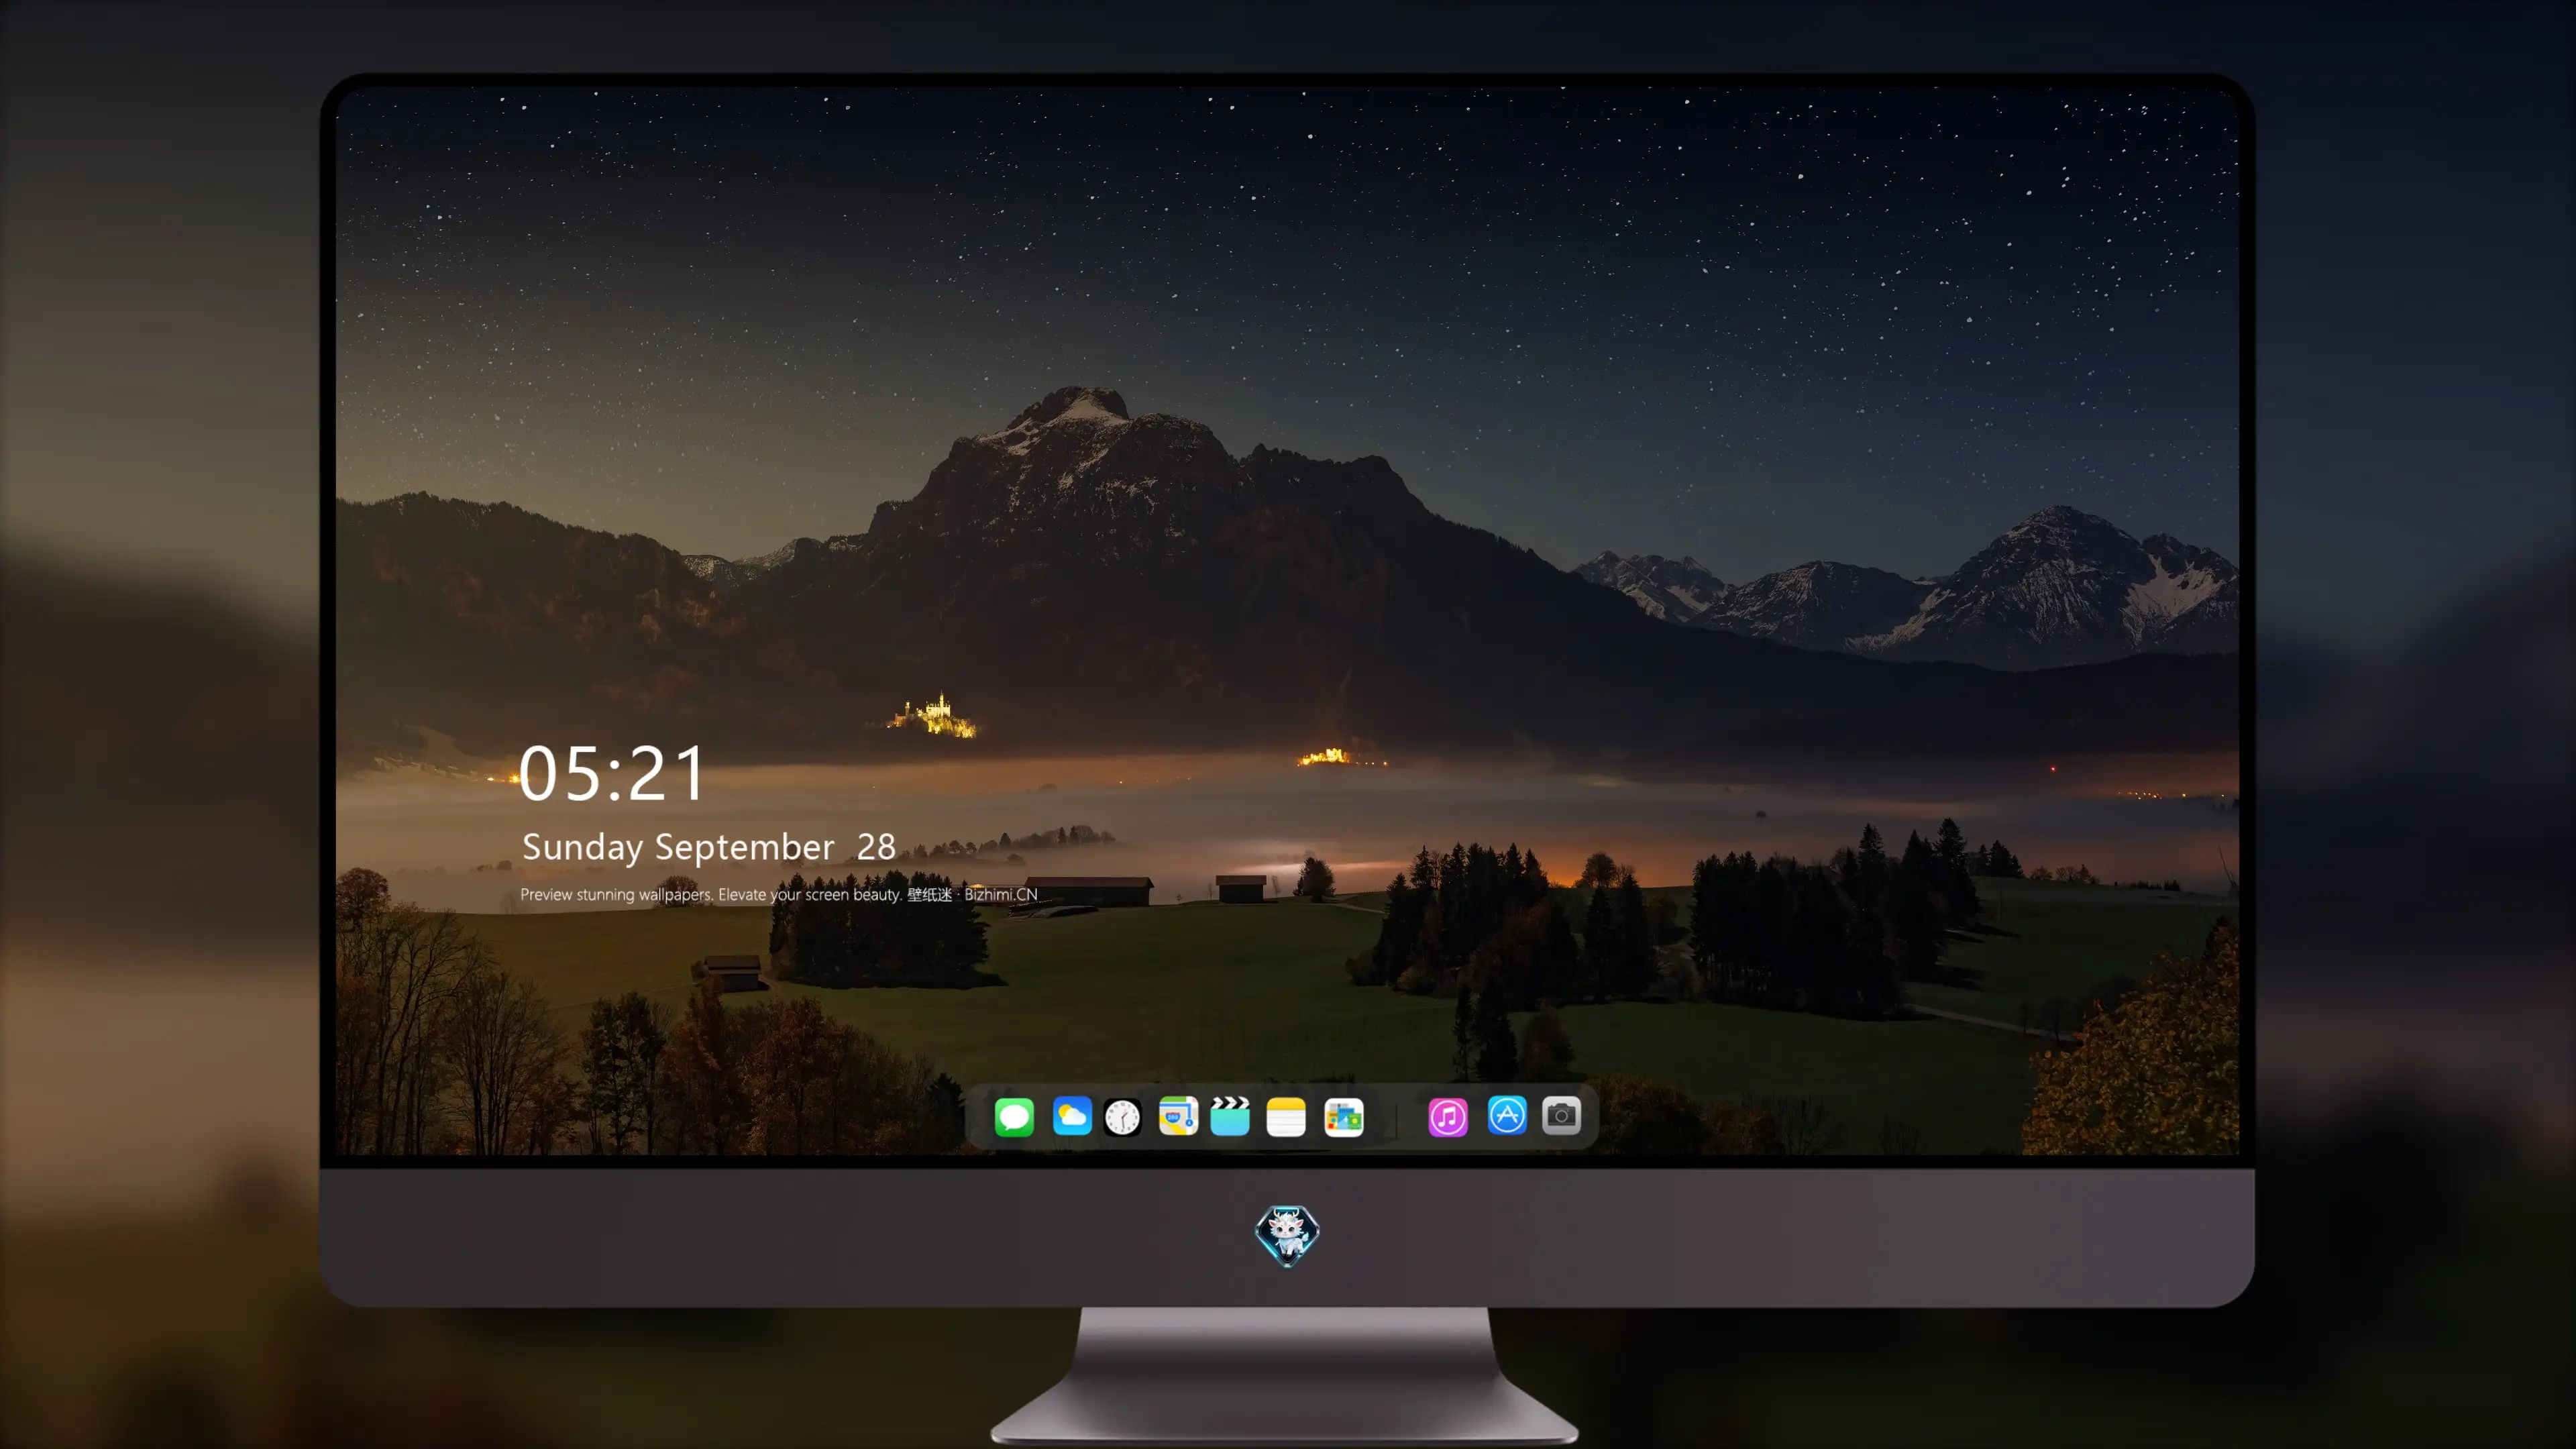Click the 'Preview stunning wallpapers' tagline text
Viewport: 2576px width, 1449px height.
click(779, 894)
